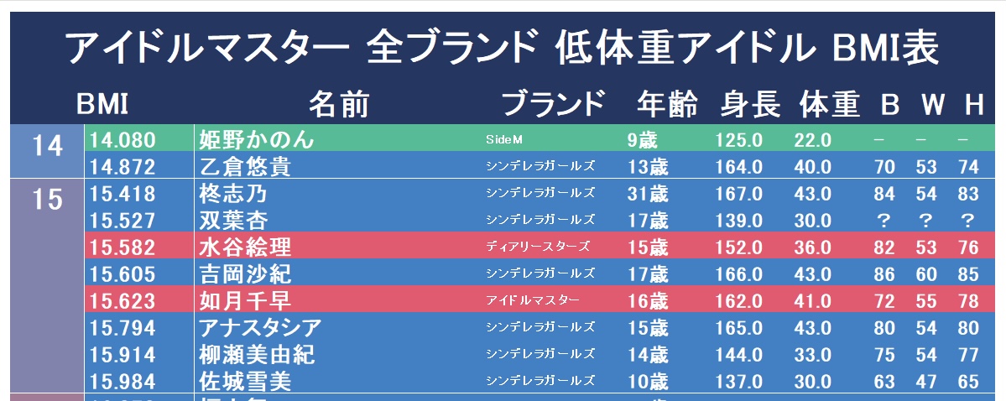Click the table title heading
1006x401 pixels.
coord(503,48)
